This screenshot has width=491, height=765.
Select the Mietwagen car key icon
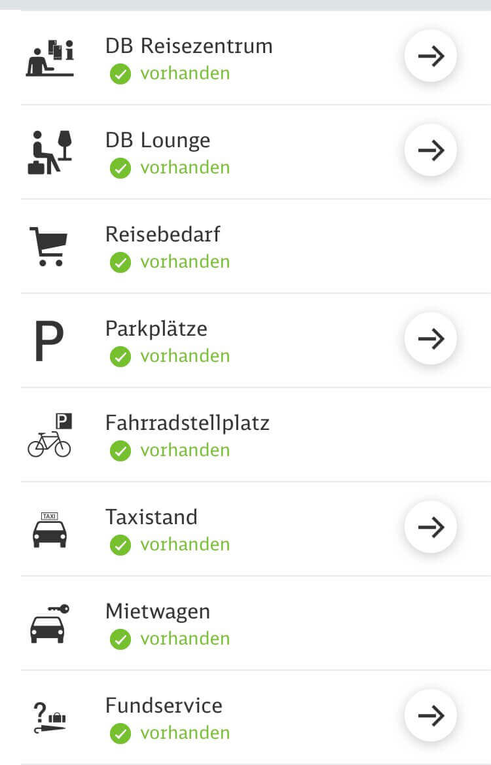(49, 624)
